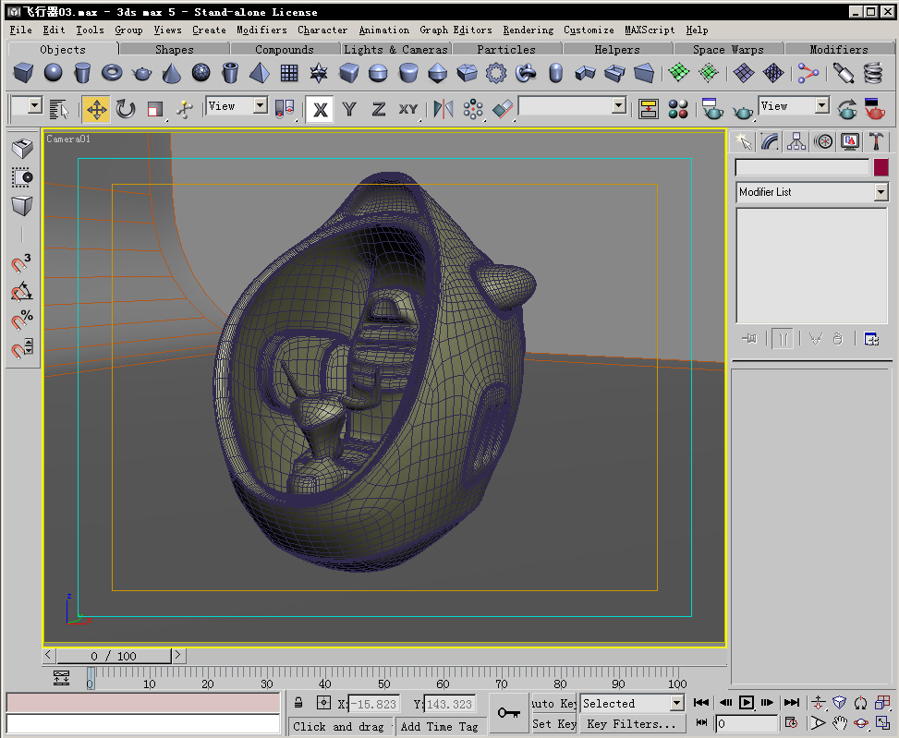
Task: Click the Mirror selected objects icon
Action: [443, 109]
